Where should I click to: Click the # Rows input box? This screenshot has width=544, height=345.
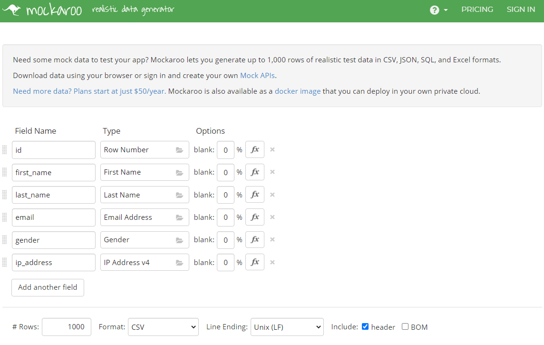tap(67, 327)
